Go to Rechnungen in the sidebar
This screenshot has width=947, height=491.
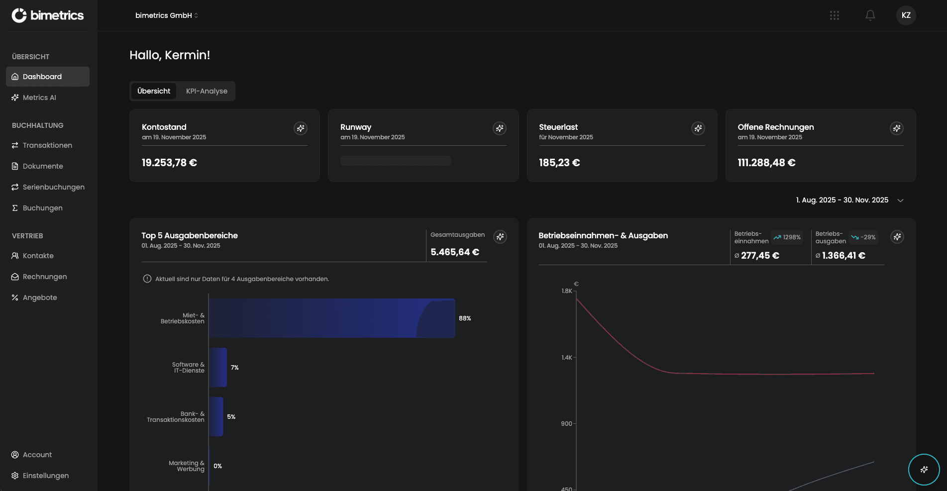point(45,277)
